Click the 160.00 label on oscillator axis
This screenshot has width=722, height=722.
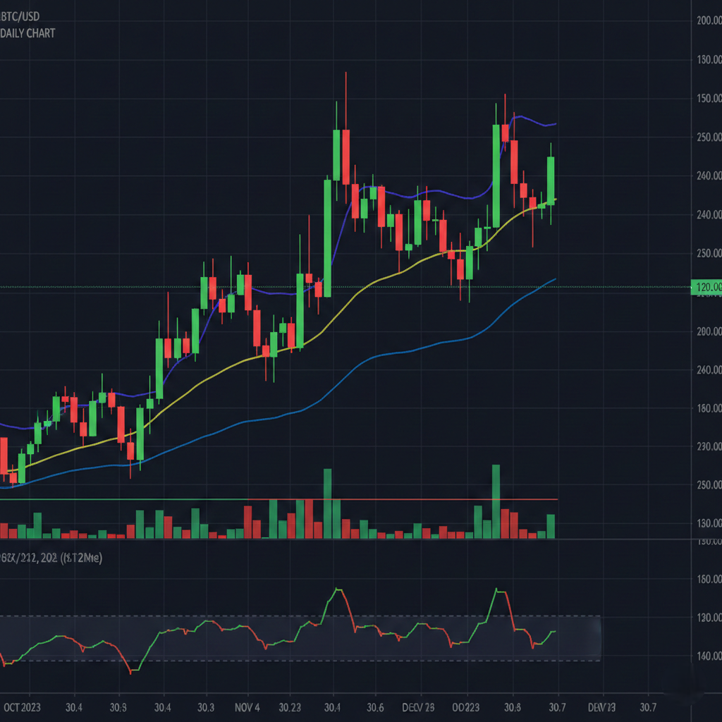[709, 580]
